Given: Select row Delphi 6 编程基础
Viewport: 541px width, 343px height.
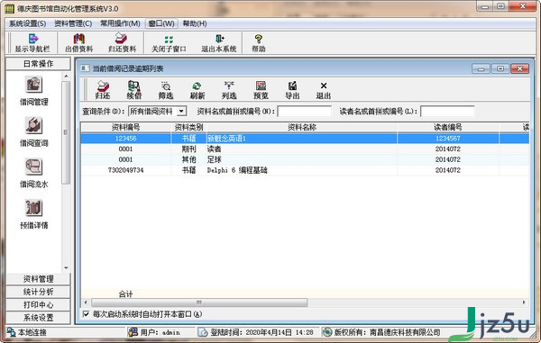Looking at the screenshot, I should tap(305, 170).
